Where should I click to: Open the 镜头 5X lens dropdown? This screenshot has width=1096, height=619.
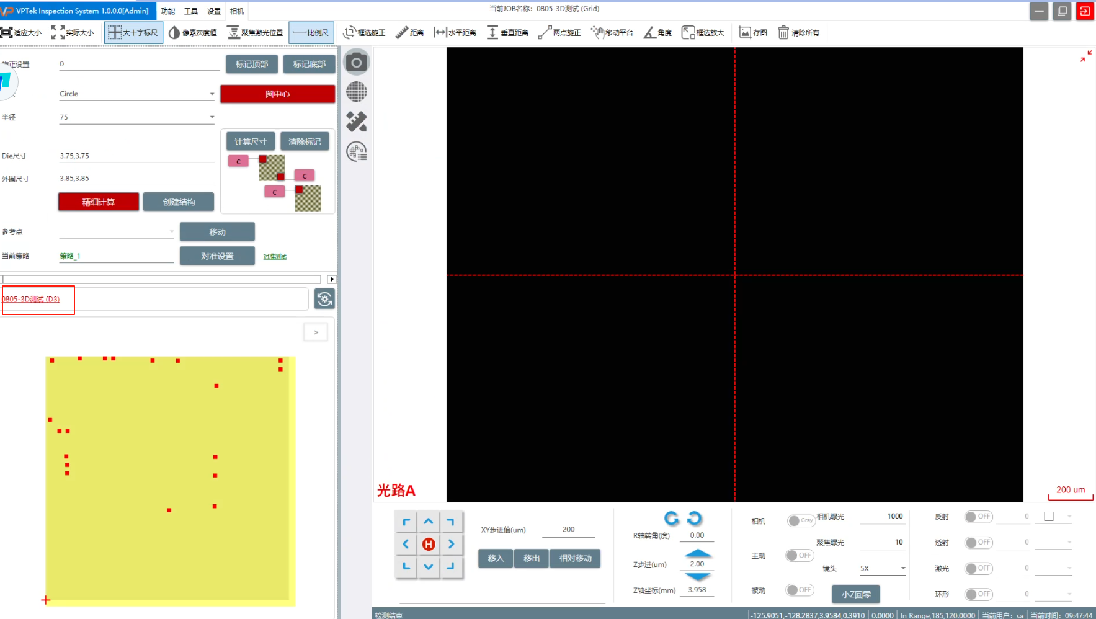pyautogui.click(x=882, y=568)
